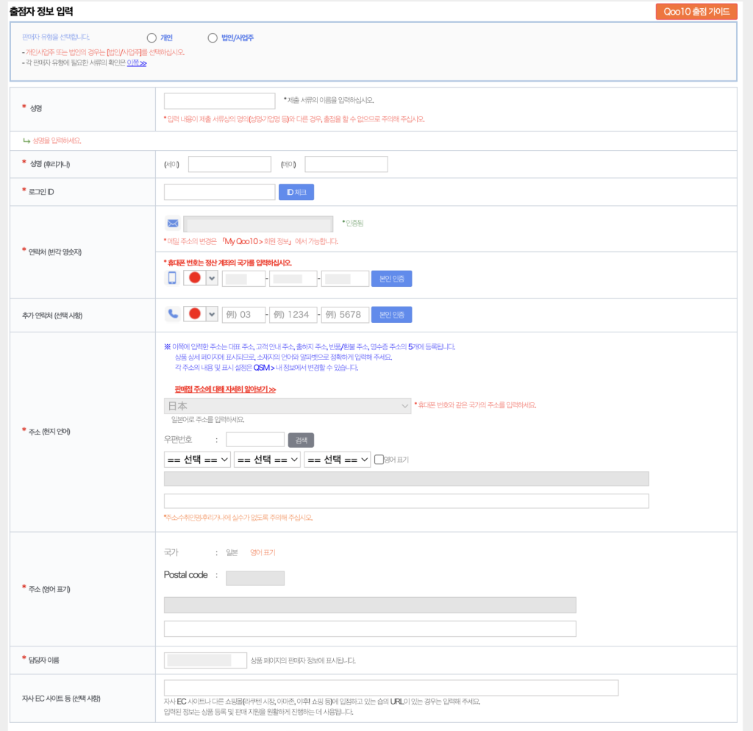The width and height of the screenshot is (753, 731).
Task: Click 본인 인증 button for mobile number
Action: [x=391, y=278]
